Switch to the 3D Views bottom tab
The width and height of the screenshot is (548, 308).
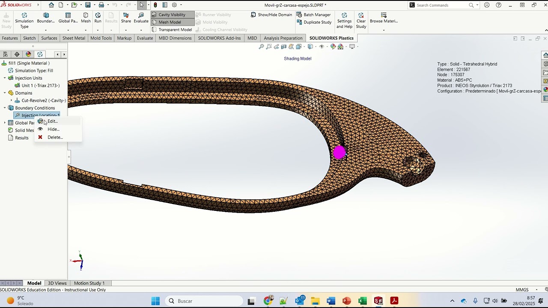(x=57, y=283)
